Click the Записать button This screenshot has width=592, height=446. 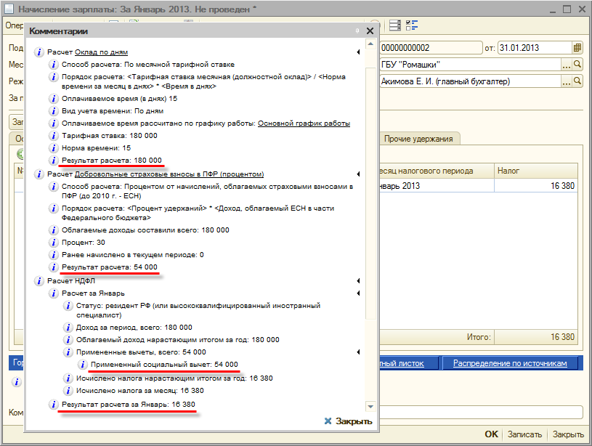pos(524,434)
